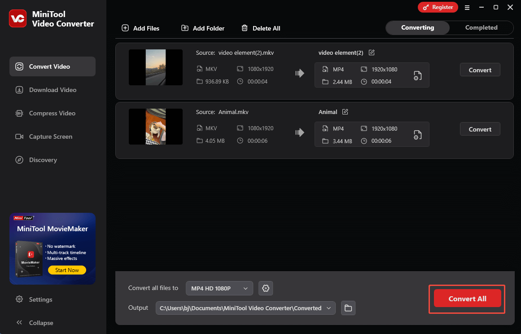This screenshot has width=521, height=334.
Task: Click source text 'video element(2).mkv'
Action: pos(246,53)
